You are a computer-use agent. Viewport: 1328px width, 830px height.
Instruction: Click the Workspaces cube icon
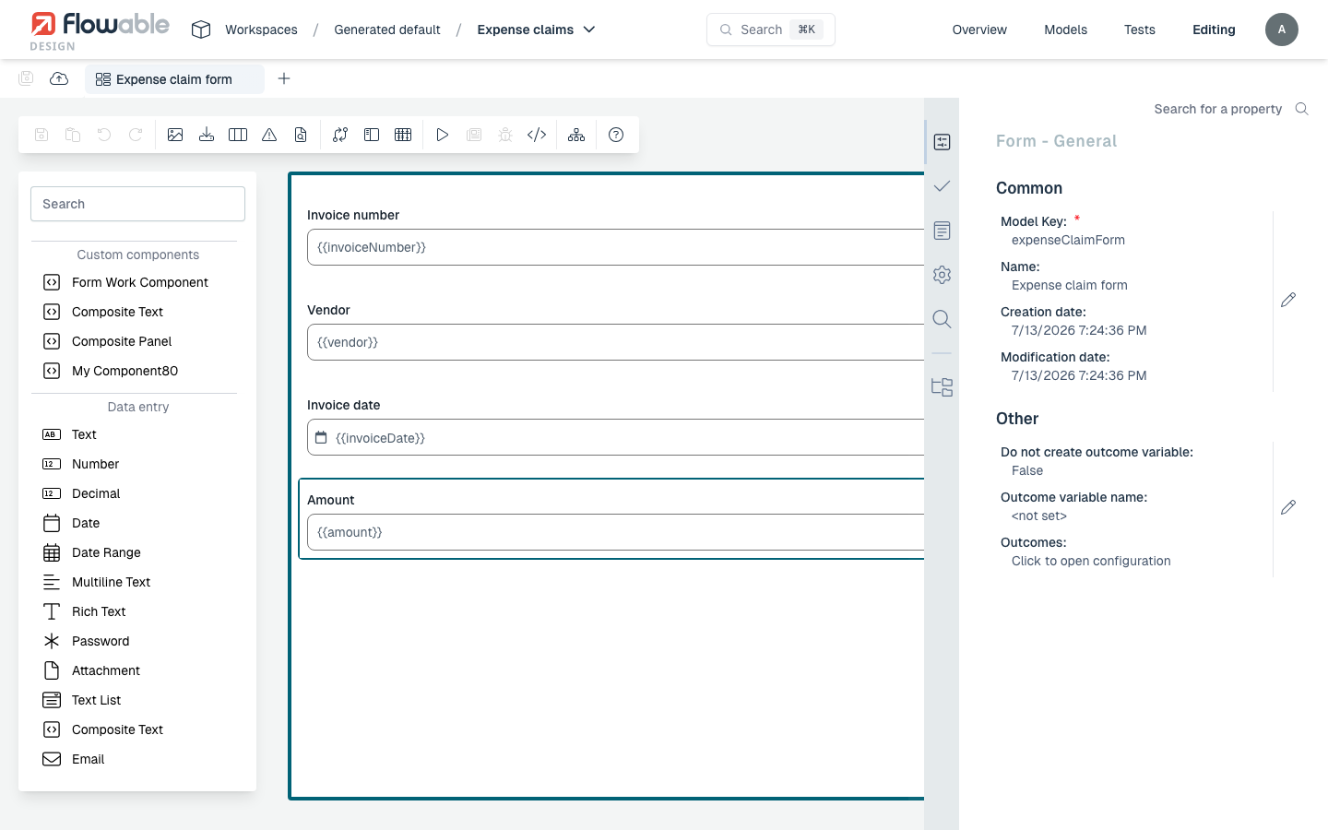pos(201,30)
